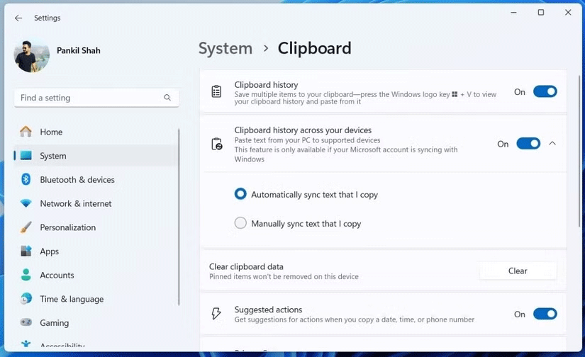Click the Apps icon in sidebar

26,251
